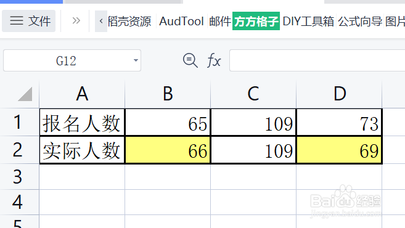Expand hidden toolbar items with double chevron

click(76, 21)
